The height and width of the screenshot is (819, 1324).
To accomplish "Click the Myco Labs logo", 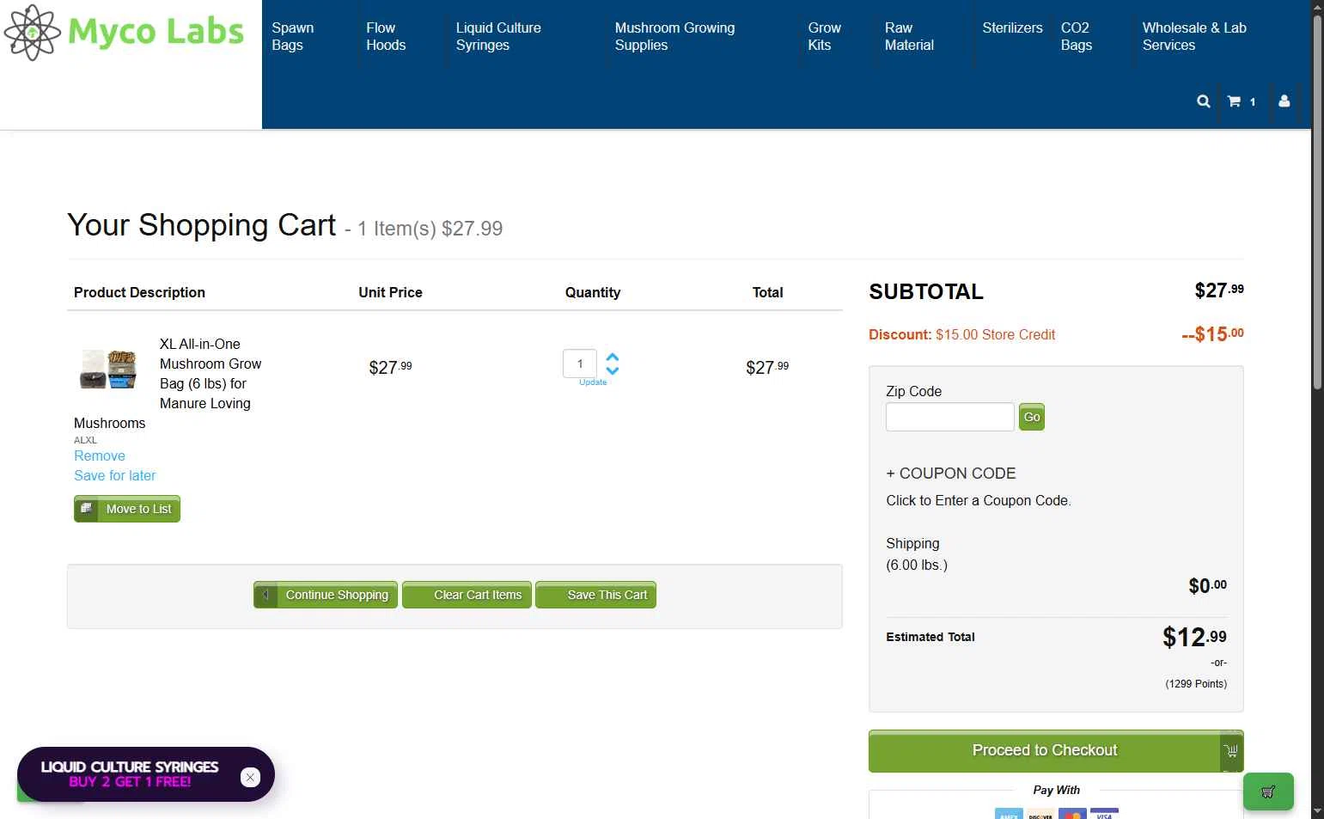I will coord(125,32).
